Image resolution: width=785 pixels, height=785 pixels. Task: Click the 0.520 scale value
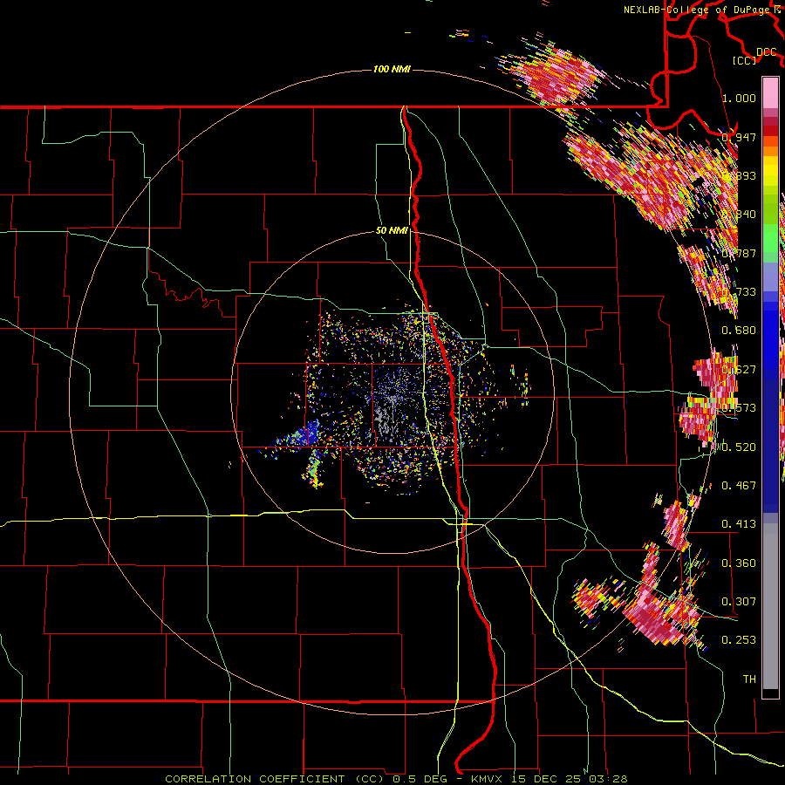[x=739, y=447]
